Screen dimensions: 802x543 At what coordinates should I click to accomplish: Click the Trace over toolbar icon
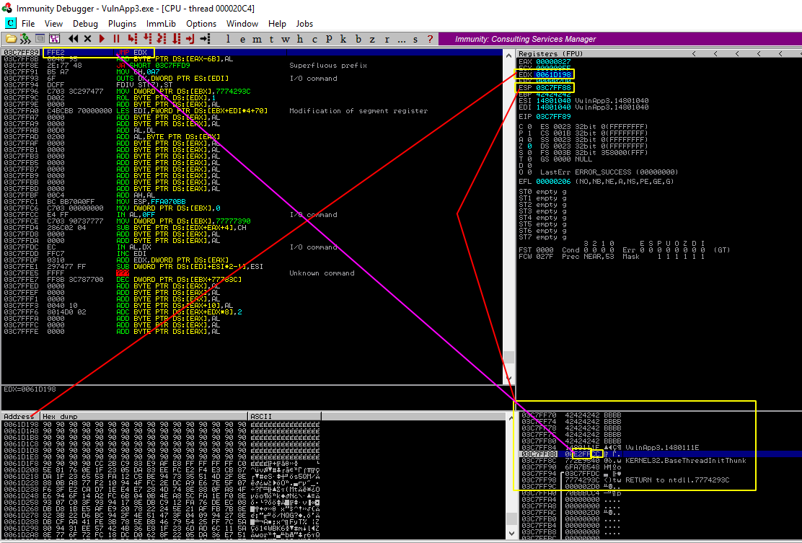pos(176,39)
